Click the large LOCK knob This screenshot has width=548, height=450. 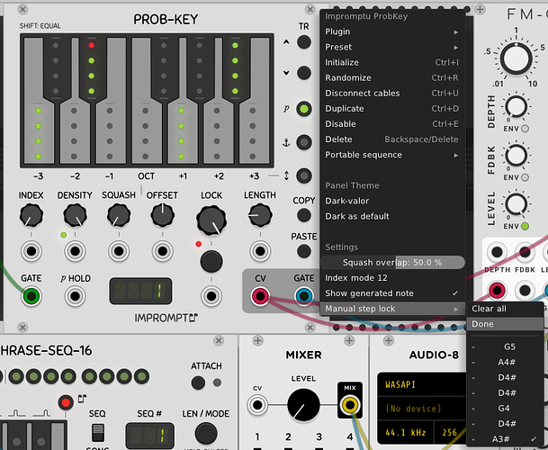[211, 220]
